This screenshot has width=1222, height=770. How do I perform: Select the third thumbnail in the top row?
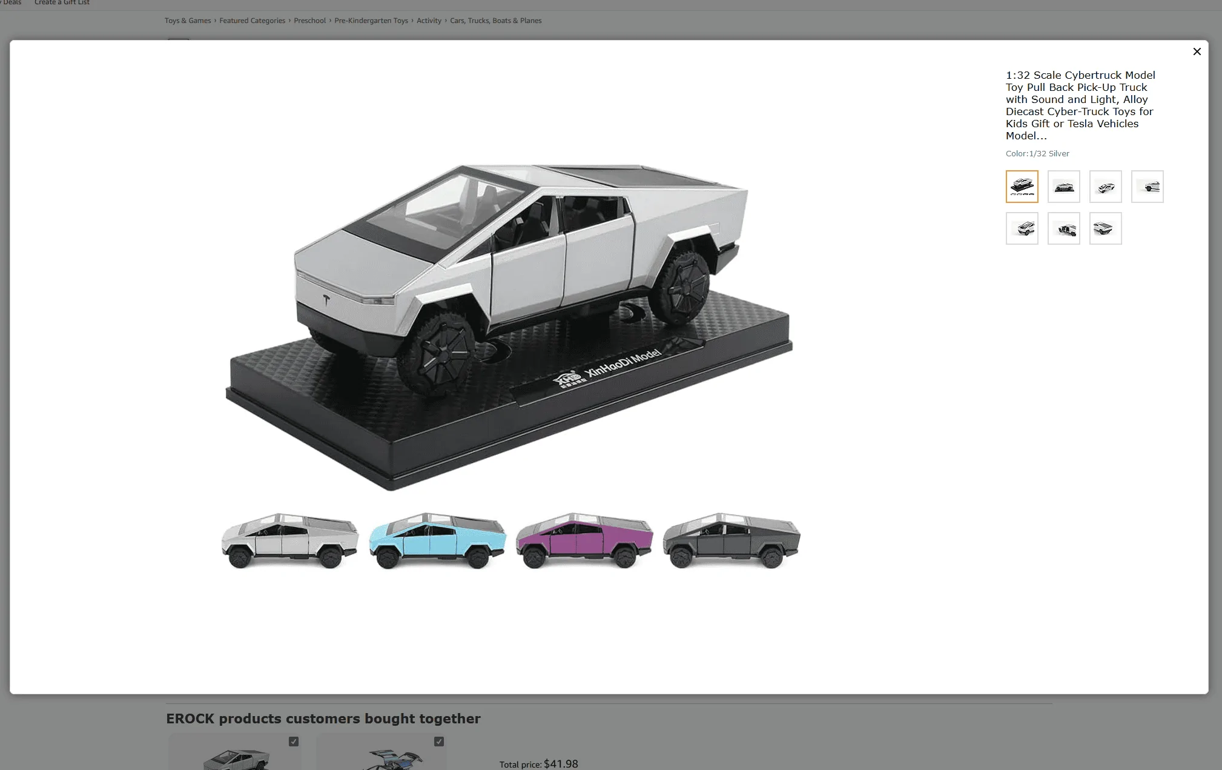[x=1105, y=187]
